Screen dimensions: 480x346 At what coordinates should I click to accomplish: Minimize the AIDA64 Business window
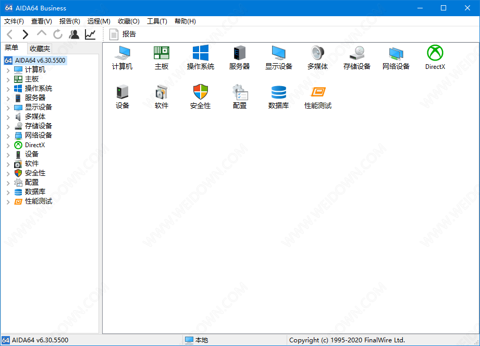coord(420,8)
